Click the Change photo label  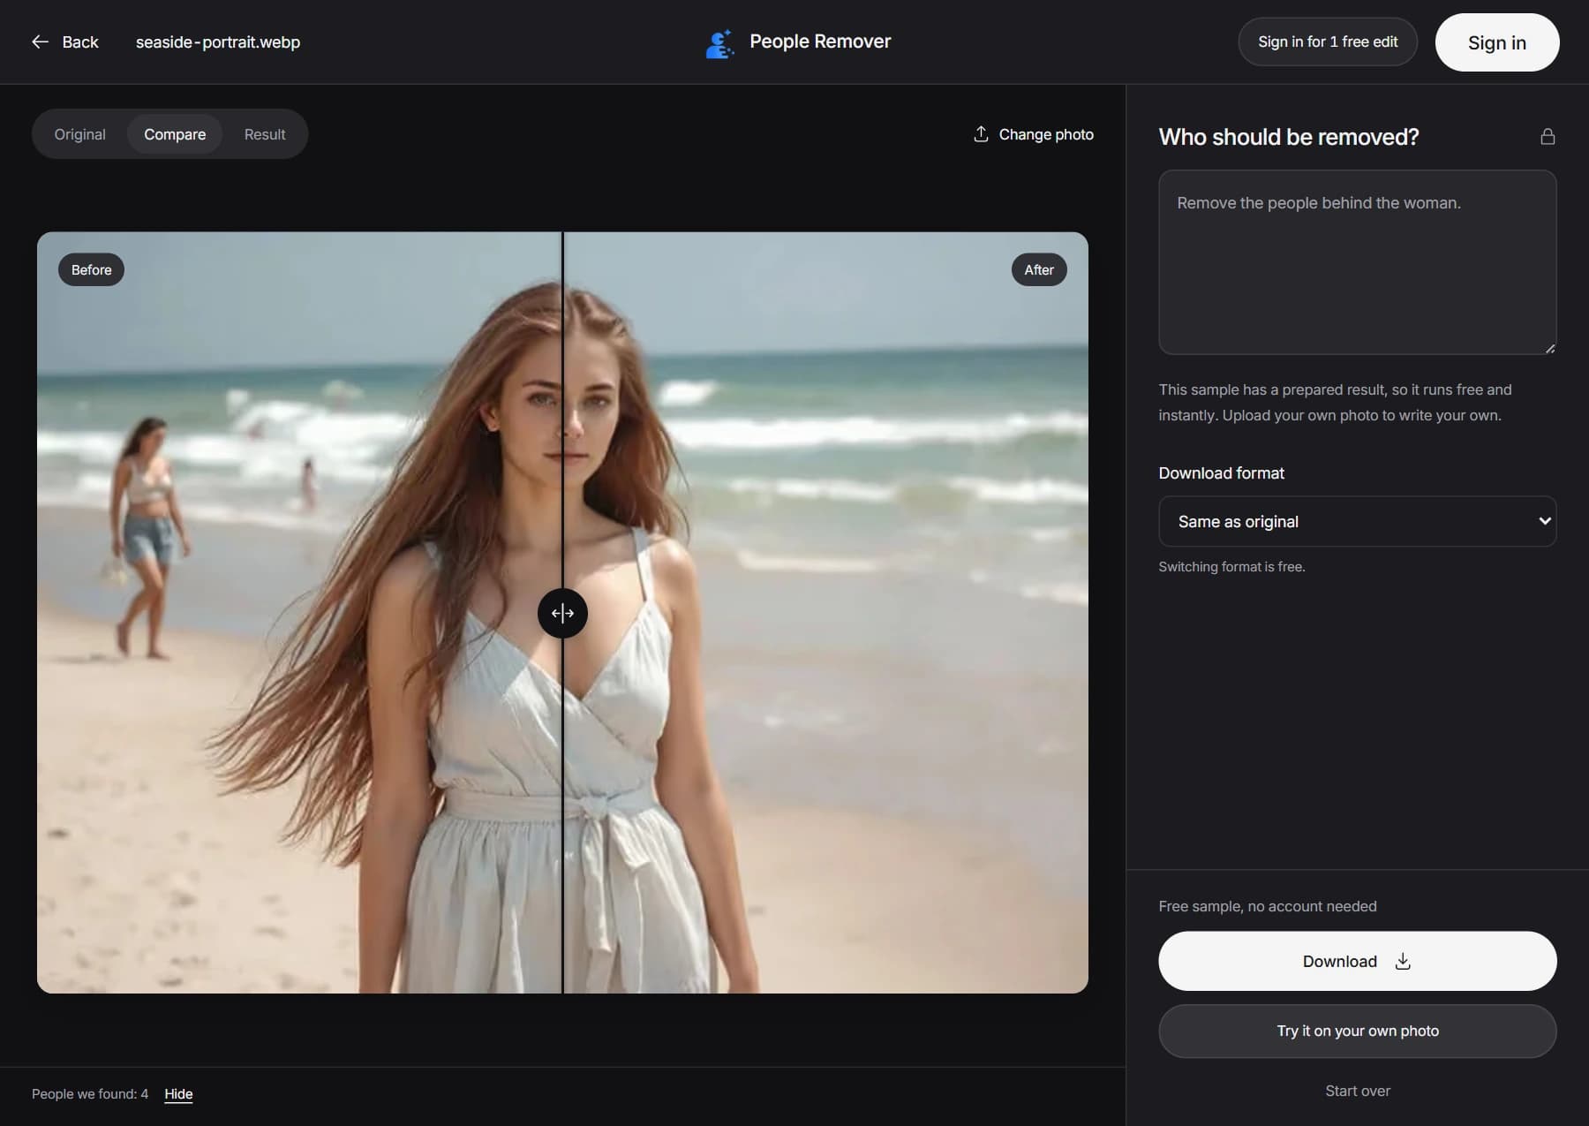(x=1046, y=134)
